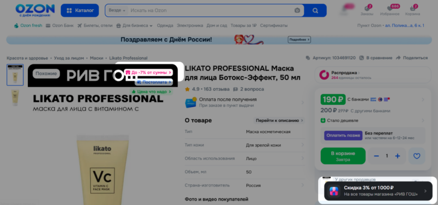Expand Тип кожи attribute chevron

point(303,145)
